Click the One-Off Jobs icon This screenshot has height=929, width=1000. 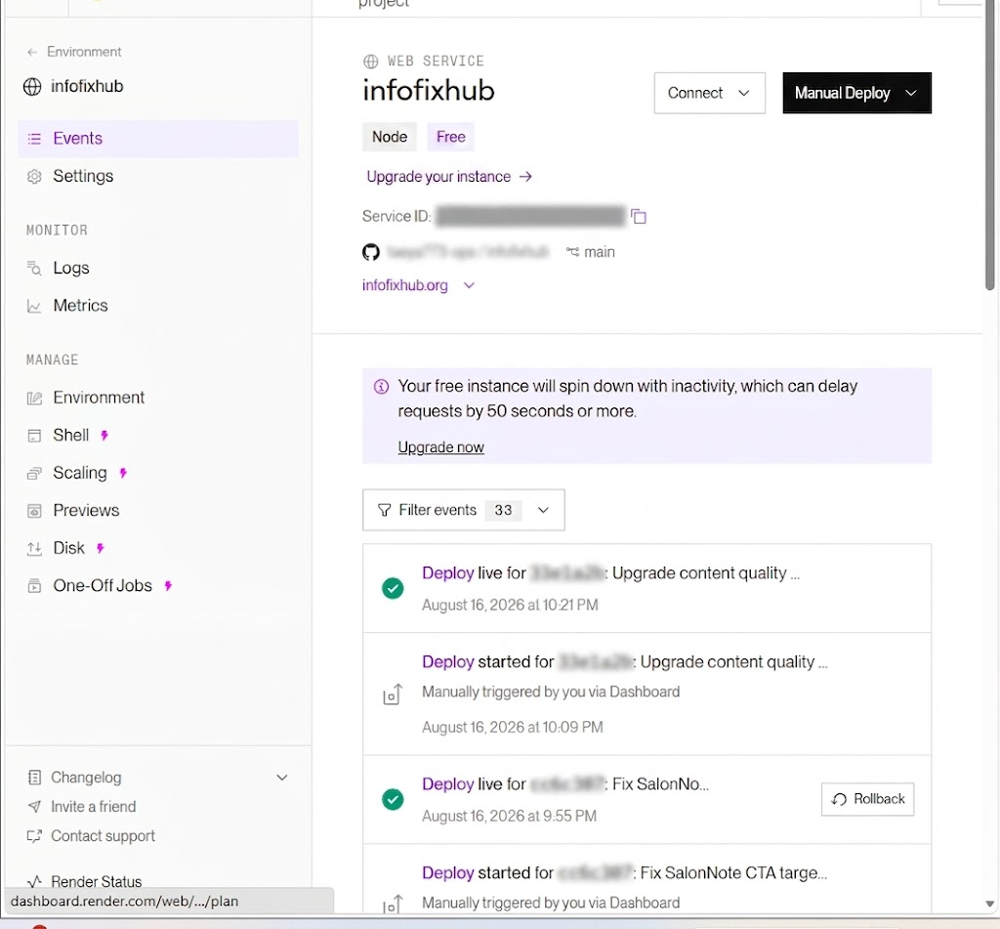(x=34, y=586)
